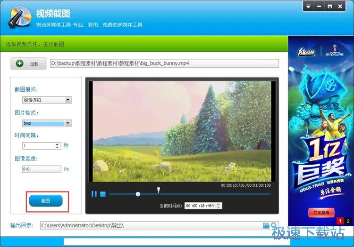The height and width of the screenshot is (247, 354).
Task: Click the World Cup advertisement banner
Action: [321, 131]
